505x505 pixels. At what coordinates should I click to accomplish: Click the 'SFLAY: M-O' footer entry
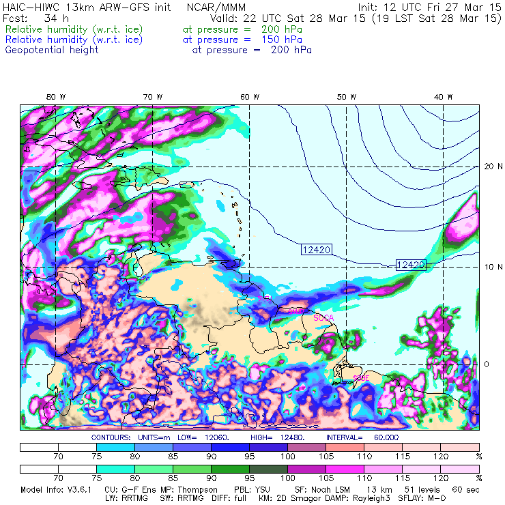422,498
